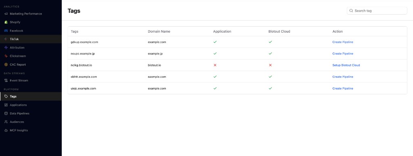
Task: Click the MCP Insights icon
Action: point(6,130)
